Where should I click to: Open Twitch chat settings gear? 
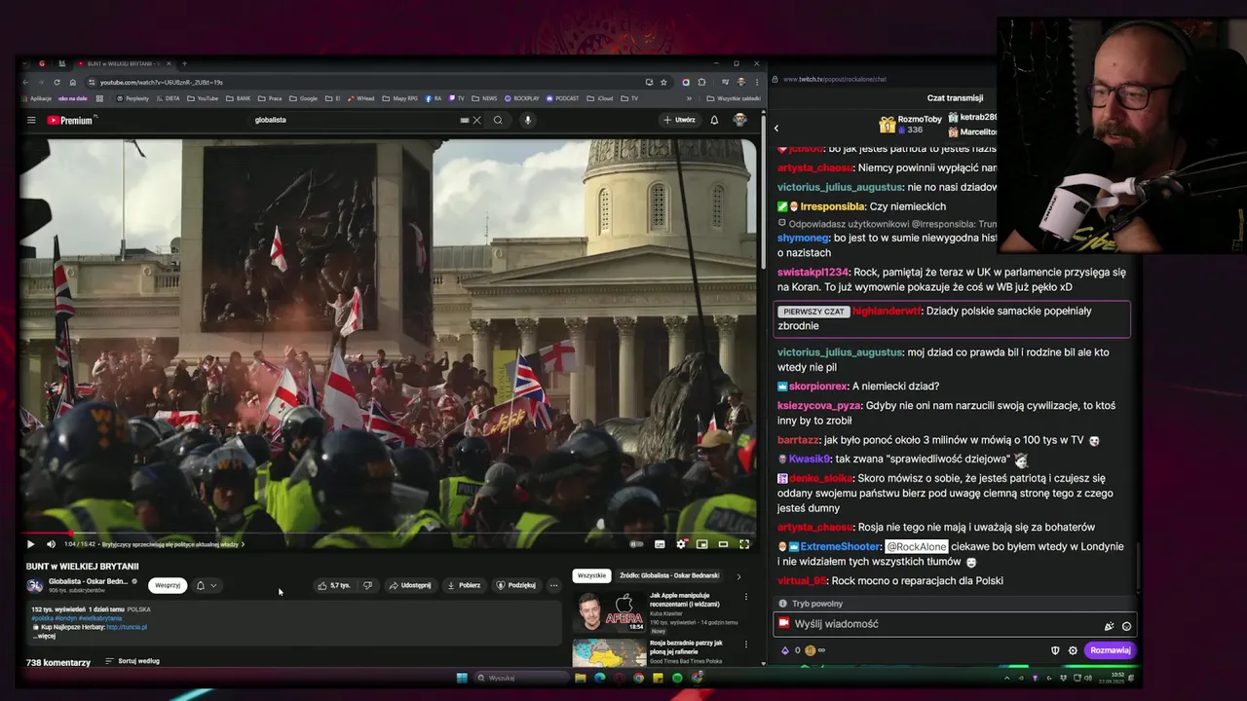[1073, 650]
